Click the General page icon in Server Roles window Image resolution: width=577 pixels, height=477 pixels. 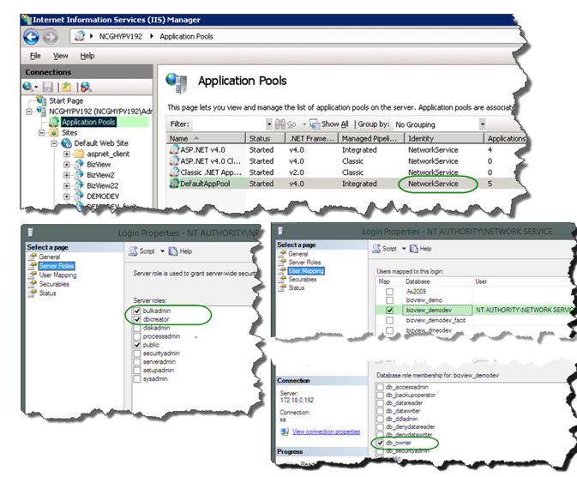click(33, 257)
